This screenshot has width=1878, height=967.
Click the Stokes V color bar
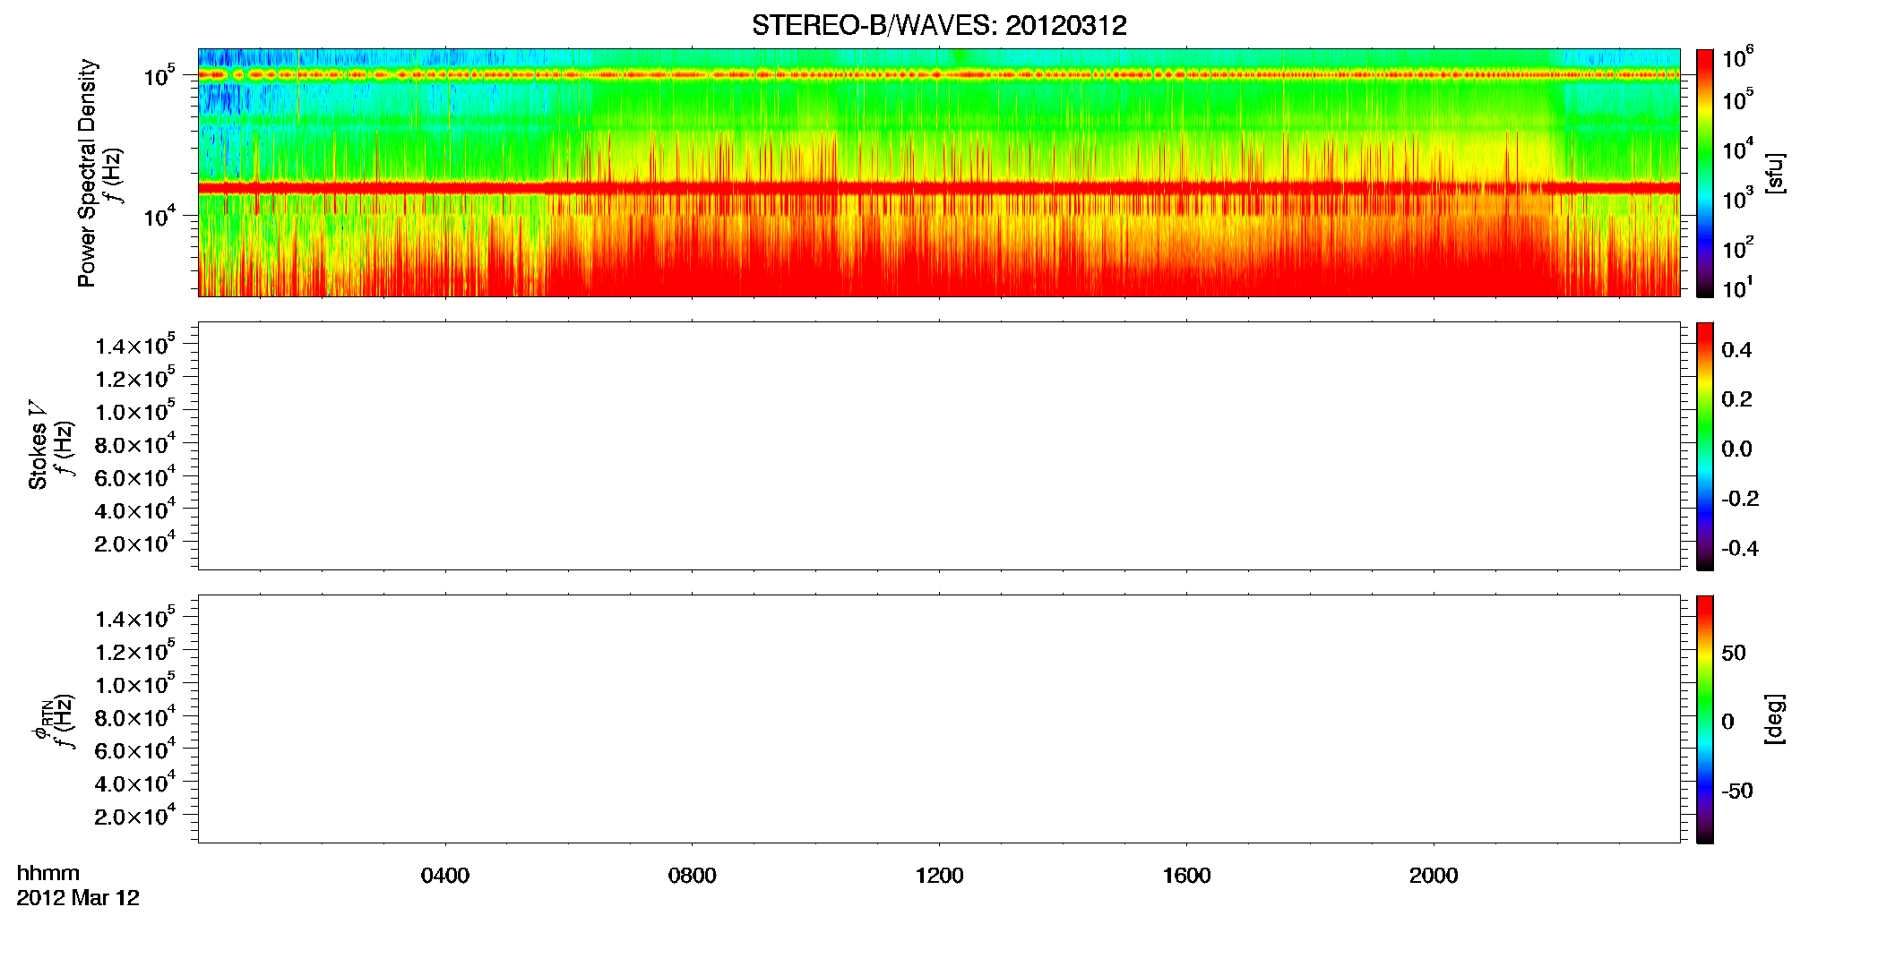(x=1705, y=446)
